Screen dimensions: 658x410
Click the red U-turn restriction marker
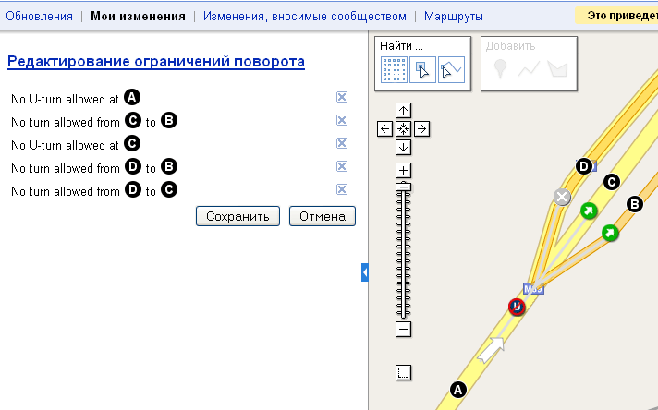pos(518,307)
